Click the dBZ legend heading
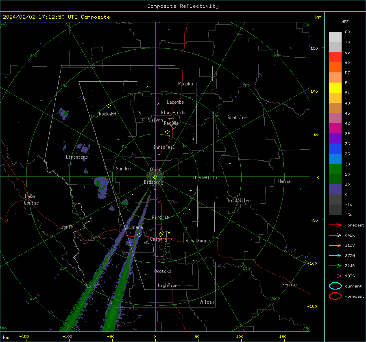366x342 pixels. click(345, 22)
